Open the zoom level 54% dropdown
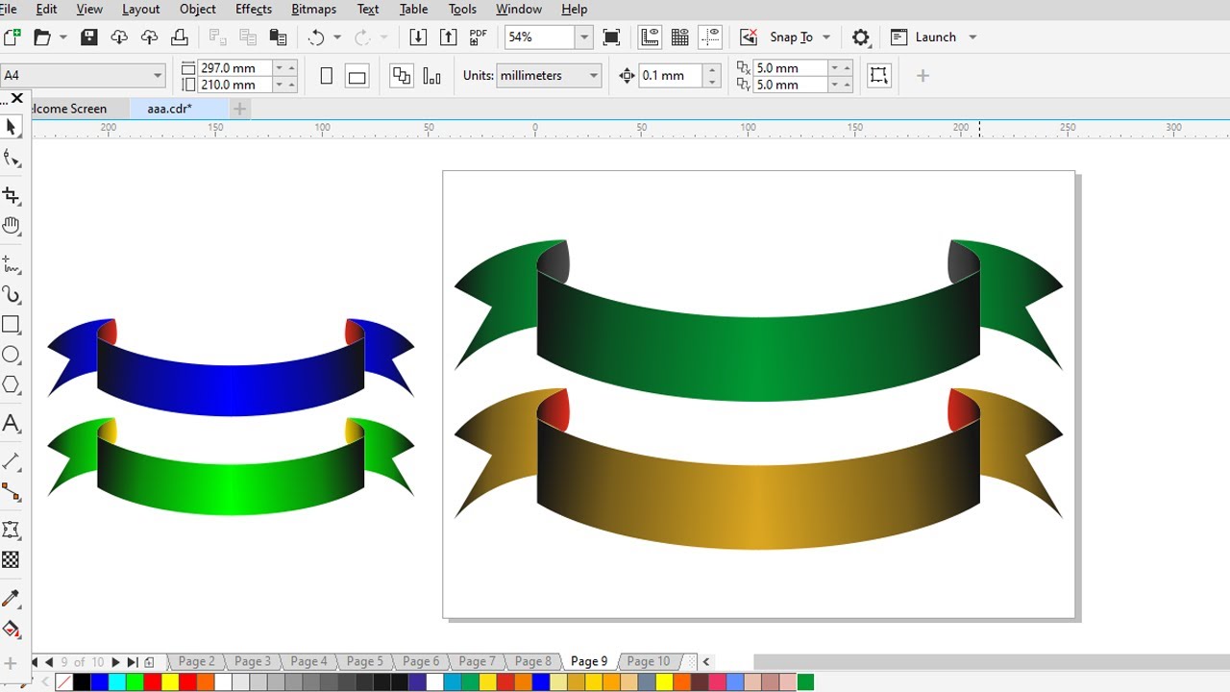Screen dimensions: 1230x692 tap(584, 37)
